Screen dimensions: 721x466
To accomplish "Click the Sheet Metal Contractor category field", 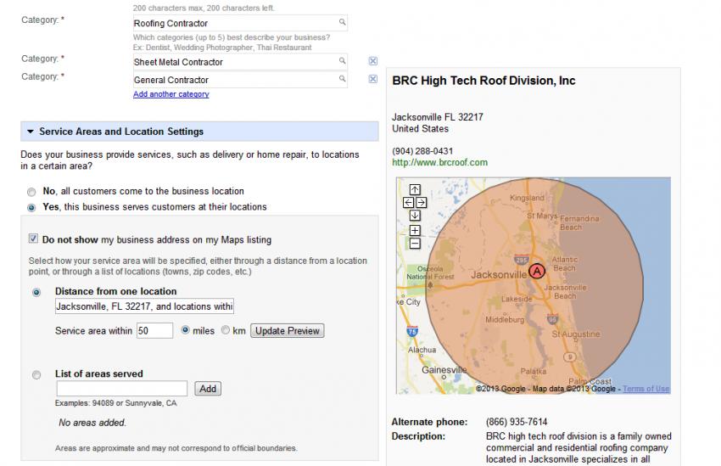I will (240, 62).
